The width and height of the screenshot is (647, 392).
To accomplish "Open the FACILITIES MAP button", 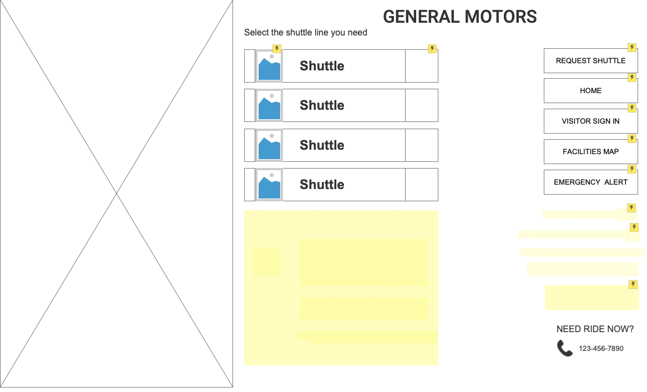I will pyautogui.click(x=590, y=152).
